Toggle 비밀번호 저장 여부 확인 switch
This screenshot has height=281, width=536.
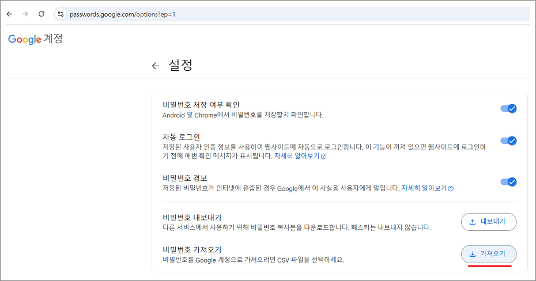coord(509,109)
